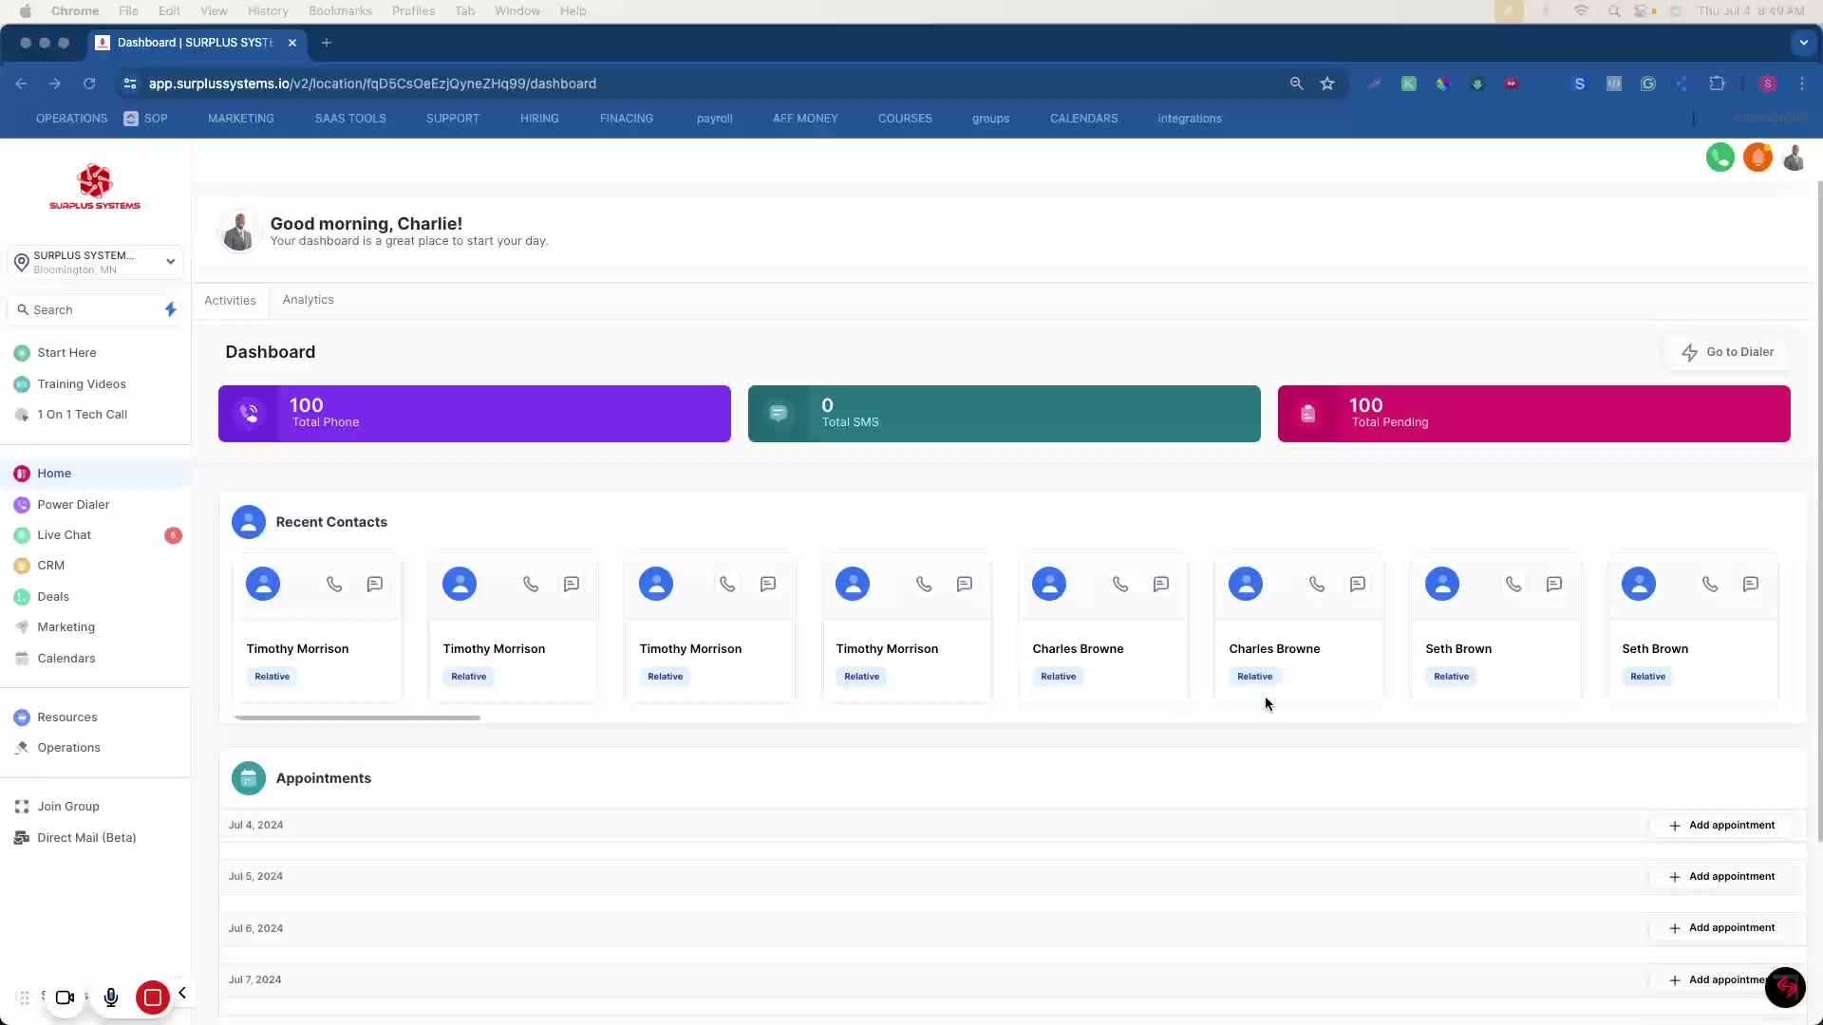Open Live Chat in sidebar
Screen dimensions: 1823x1025
[x=64, y=535]
